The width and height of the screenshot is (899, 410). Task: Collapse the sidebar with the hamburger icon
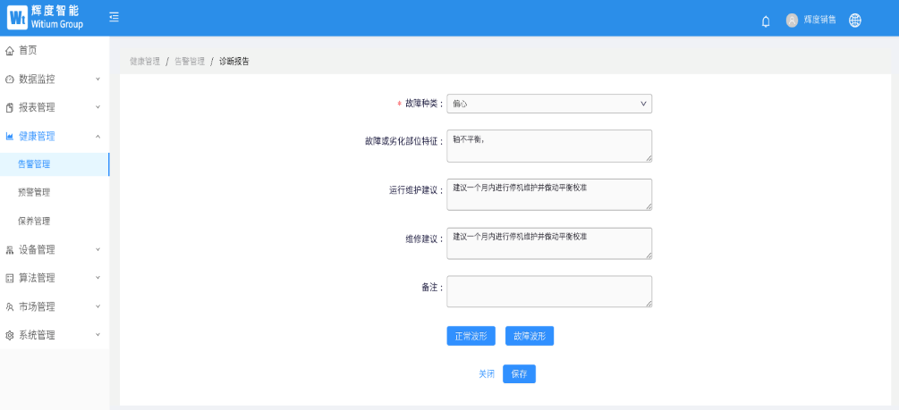114,18
